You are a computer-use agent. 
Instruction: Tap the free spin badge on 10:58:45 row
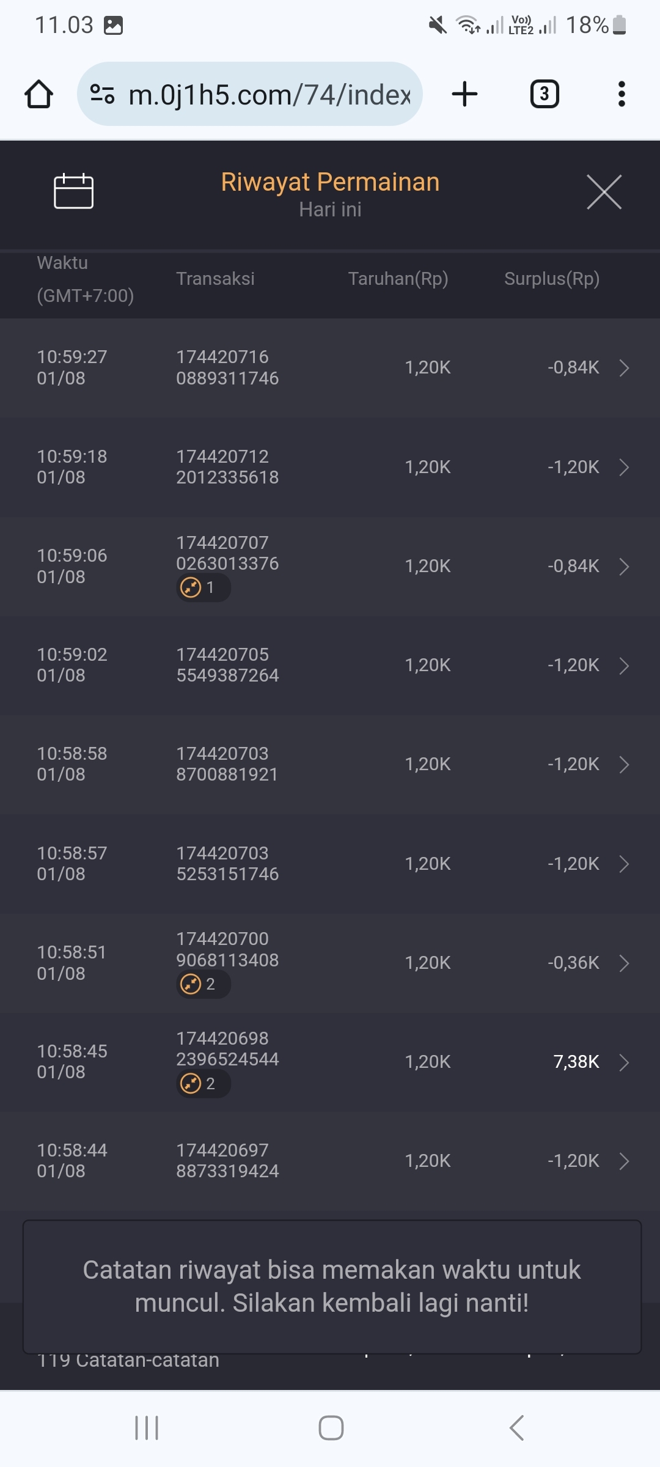203,1084
